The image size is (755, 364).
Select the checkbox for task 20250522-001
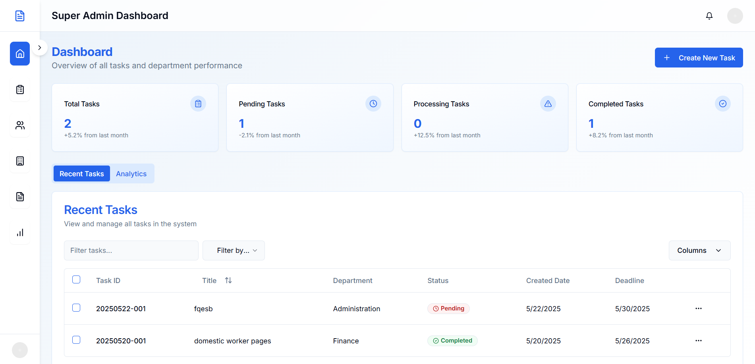76,308
